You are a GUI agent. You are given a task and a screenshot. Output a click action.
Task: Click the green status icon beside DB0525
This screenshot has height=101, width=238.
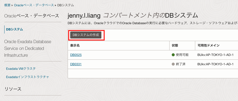click(x=173, y=55)
